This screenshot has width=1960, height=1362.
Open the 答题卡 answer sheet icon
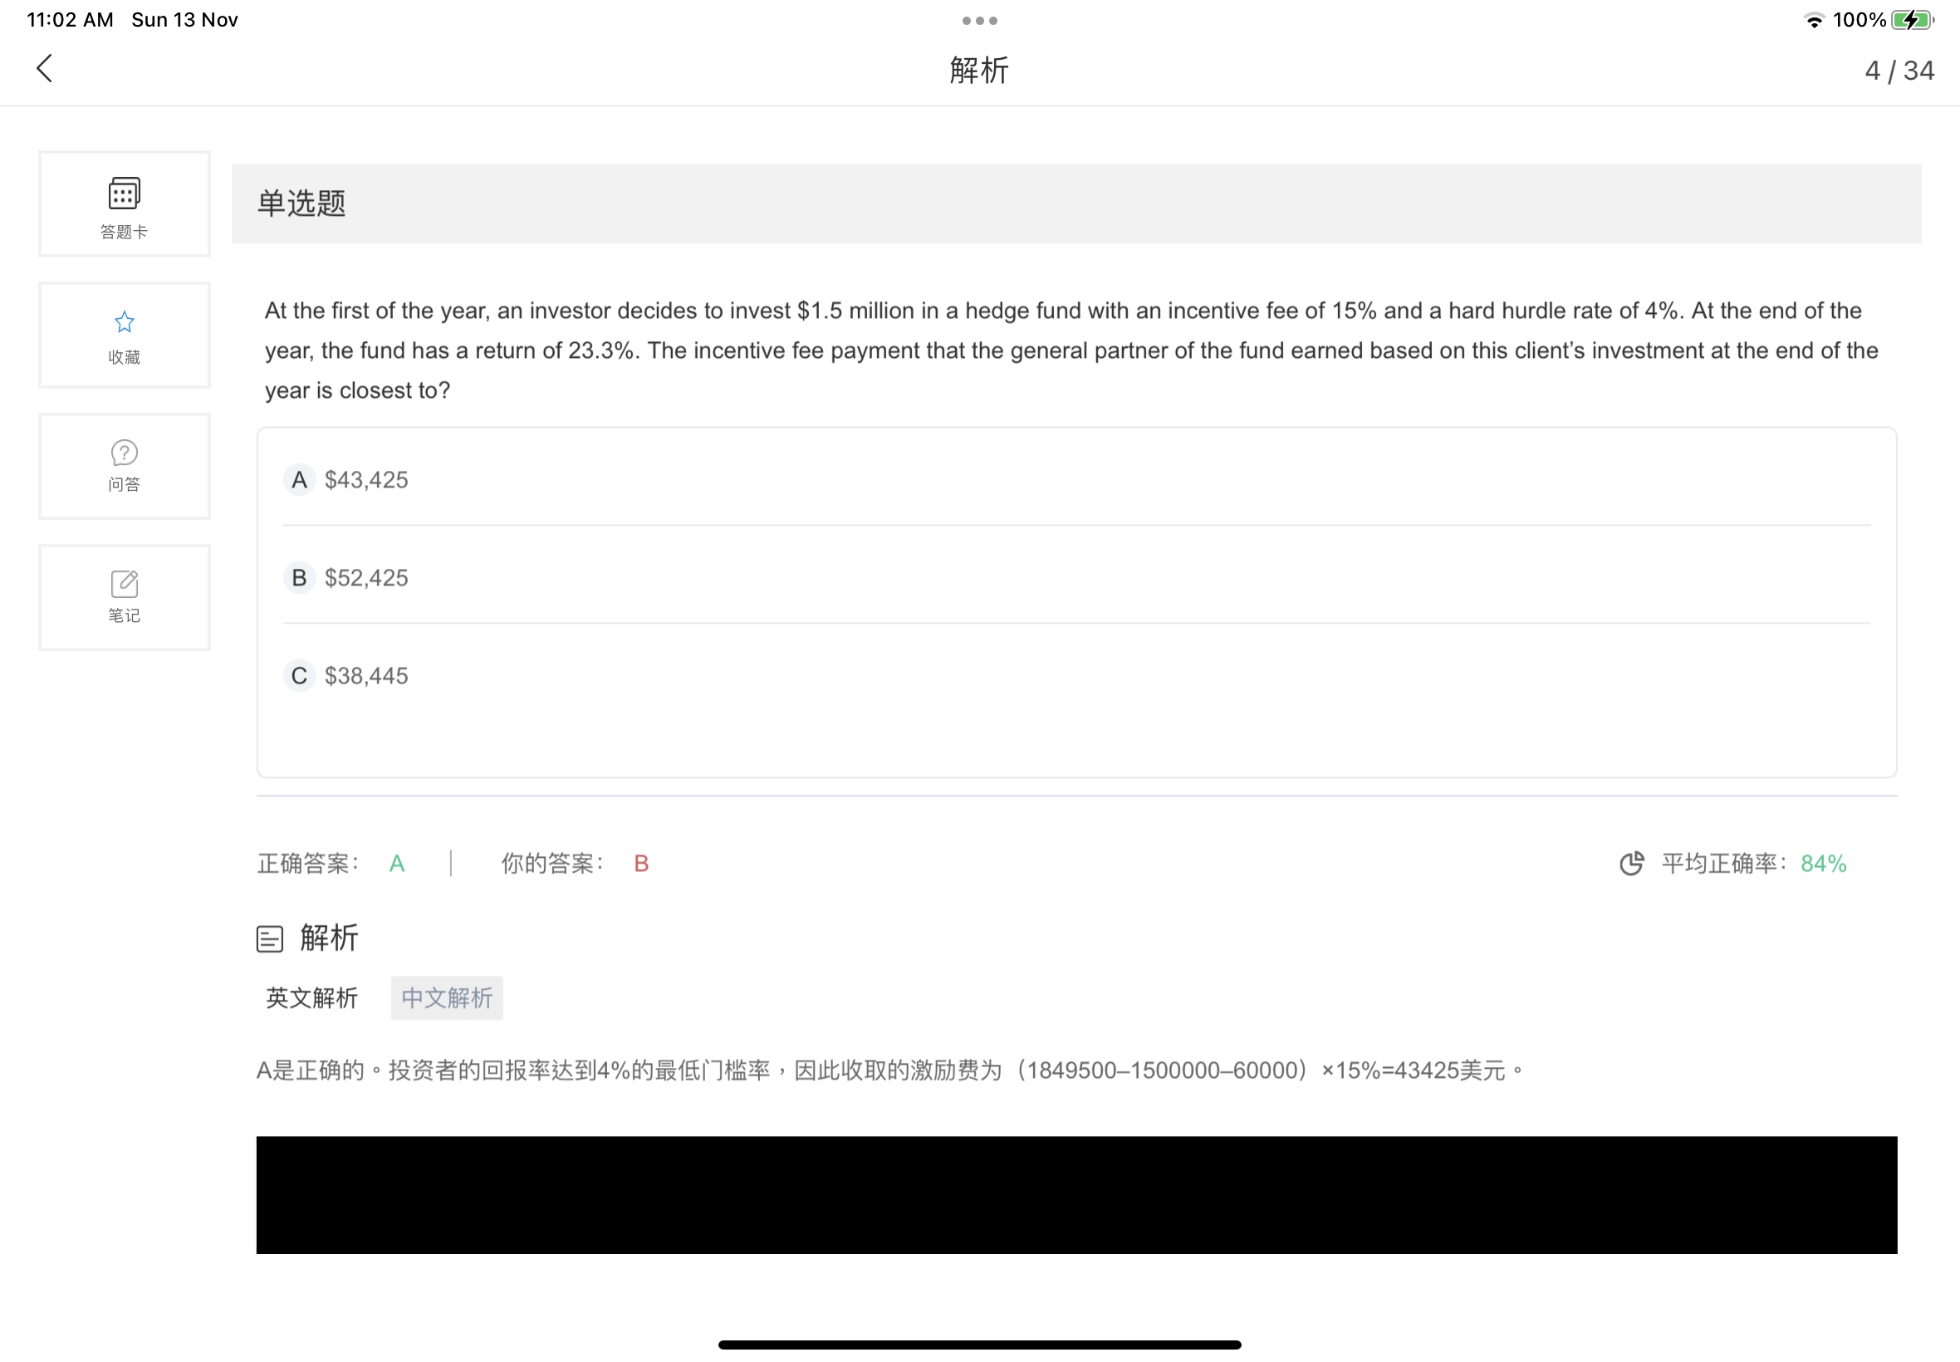(x=124, y=194)
